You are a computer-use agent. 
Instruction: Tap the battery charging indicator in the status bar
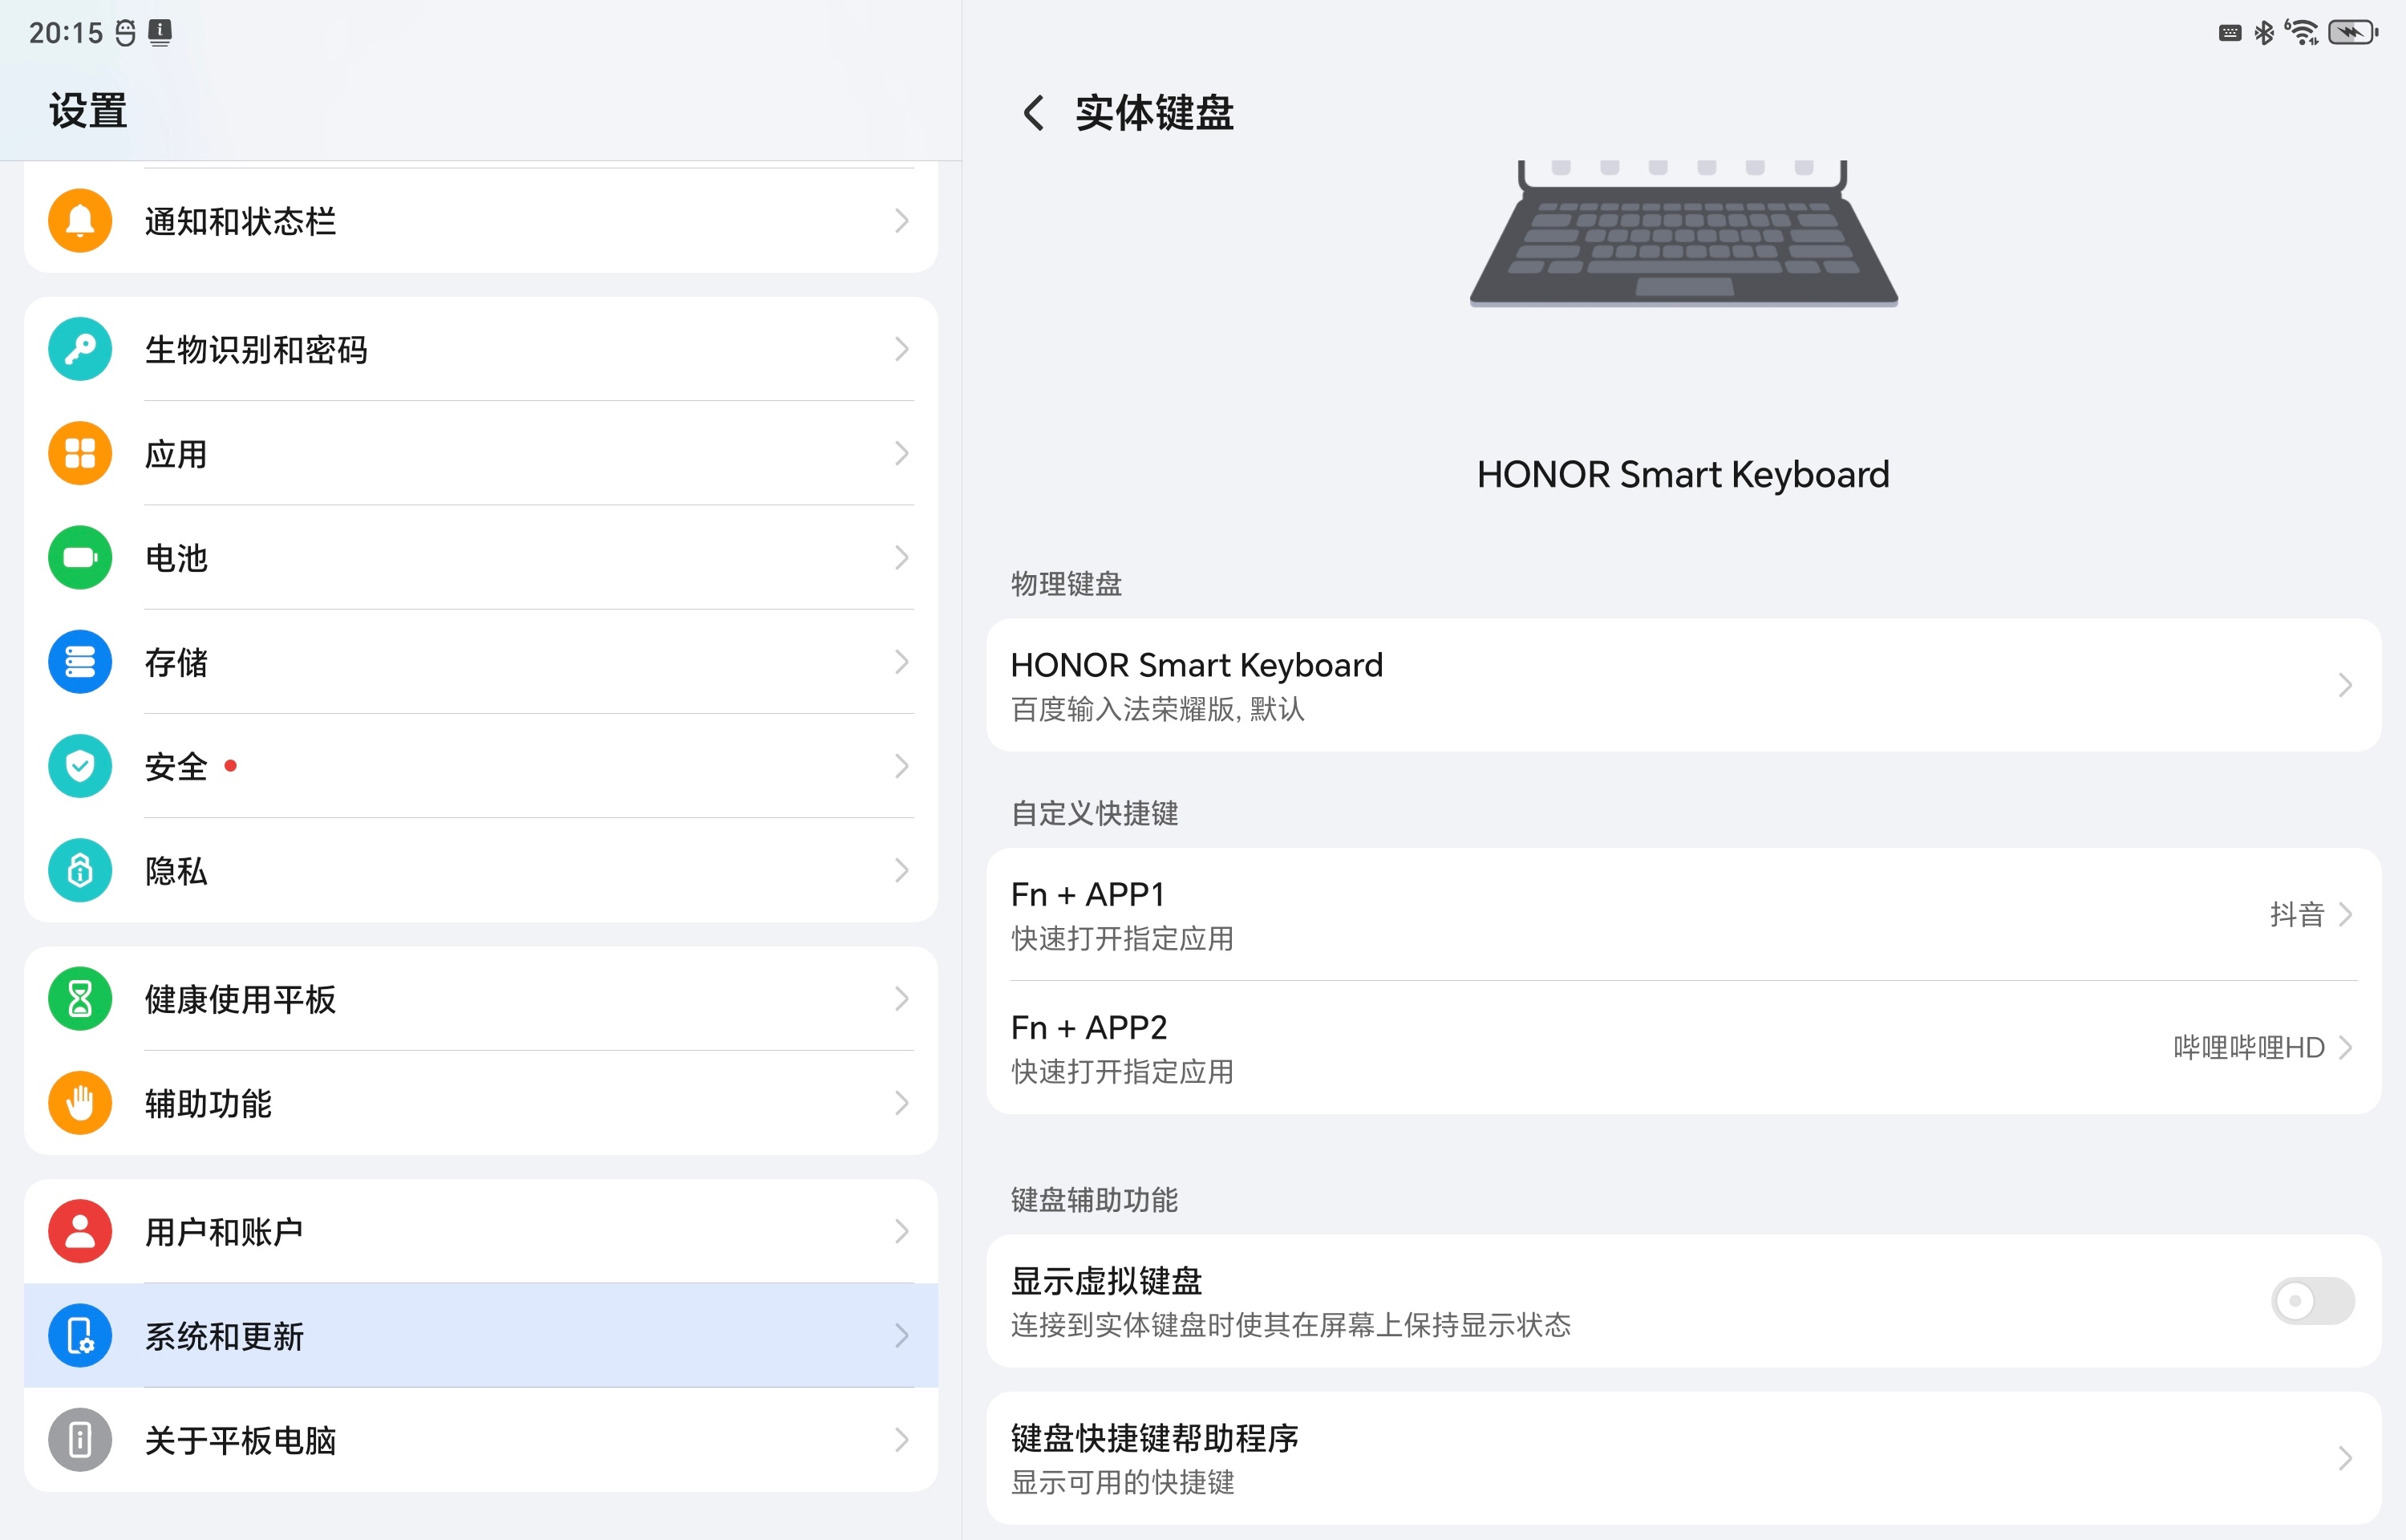[x=2353, y=33]
